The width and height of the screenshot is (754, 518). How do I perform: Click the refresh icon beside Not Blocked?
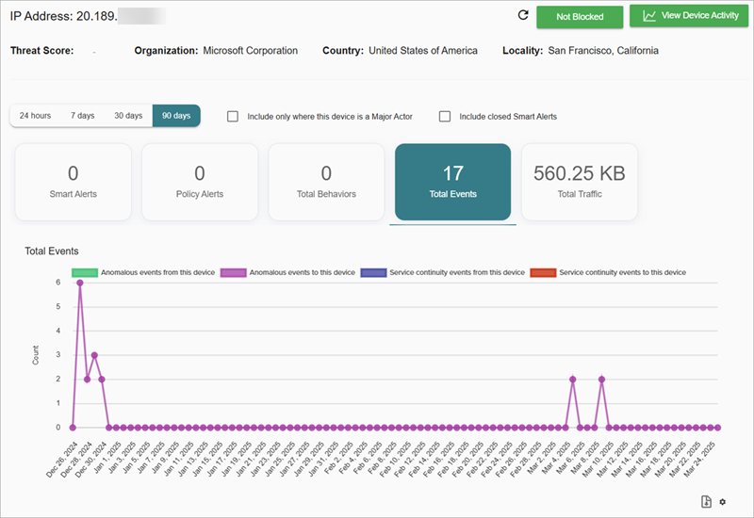coord(523,16)
